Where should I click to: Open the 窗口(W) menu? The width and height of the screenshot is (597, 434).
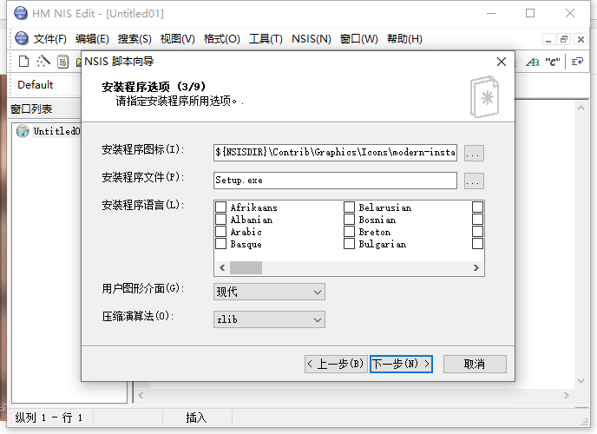[359, 39]
